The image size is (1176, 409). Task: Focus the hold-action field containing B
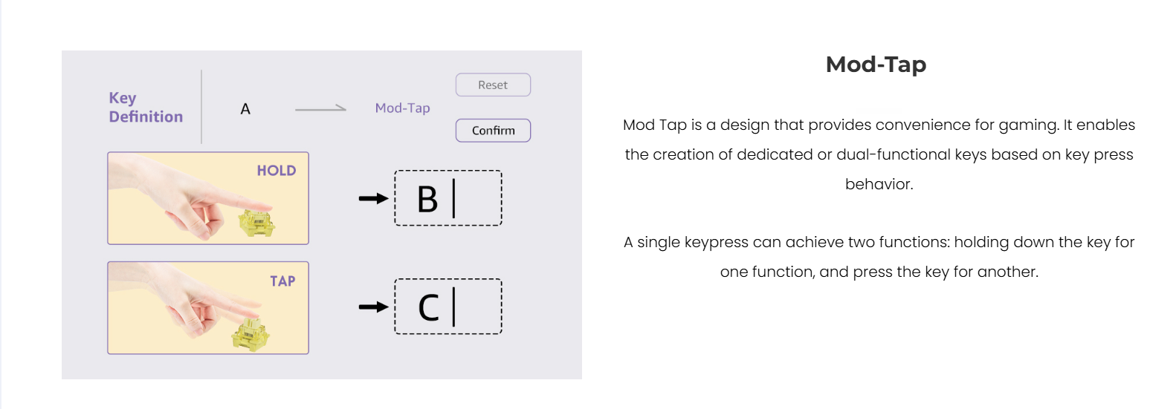click(x=448, y=198)
